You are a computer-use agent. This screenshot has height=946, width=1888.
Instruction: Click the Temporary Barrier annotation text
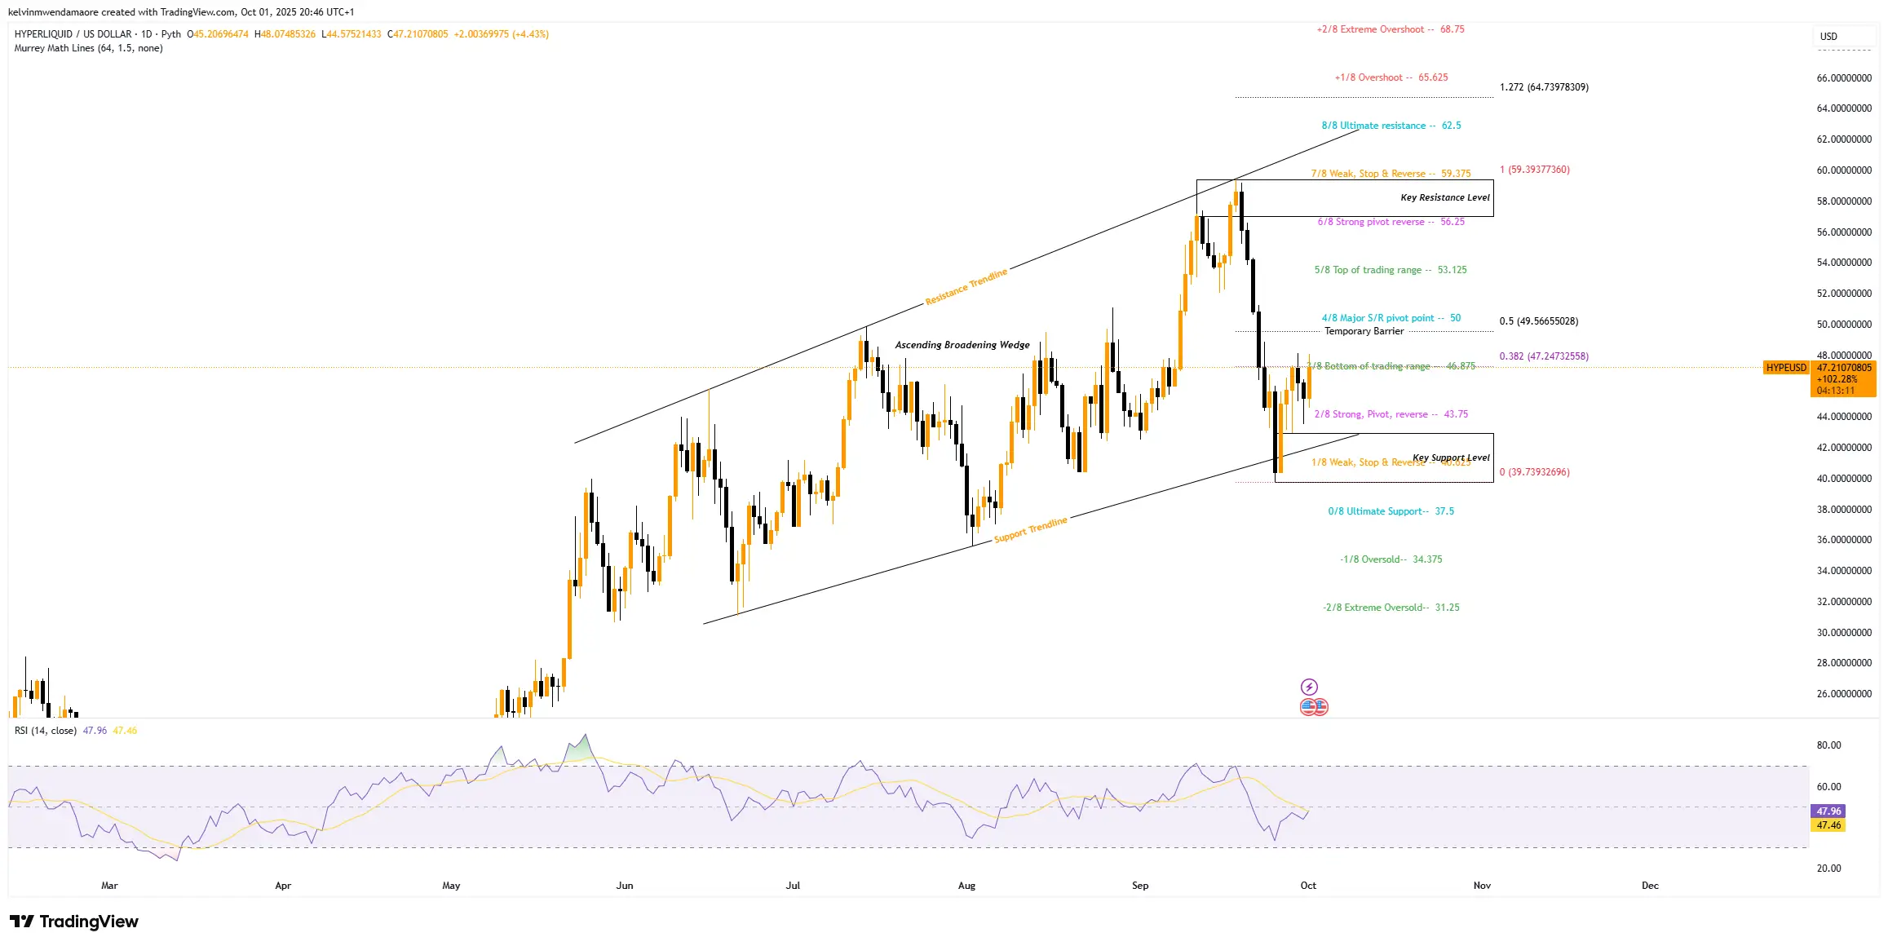pyautogui.click(x=1364, y=331)
